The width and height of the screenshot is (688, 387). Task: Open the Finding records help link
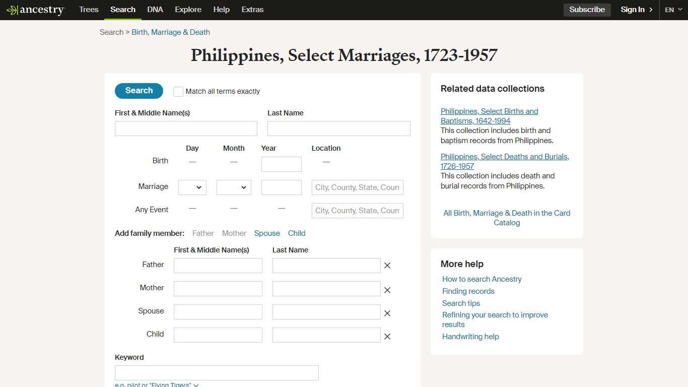pyautogui.click(x=468, y=291)
